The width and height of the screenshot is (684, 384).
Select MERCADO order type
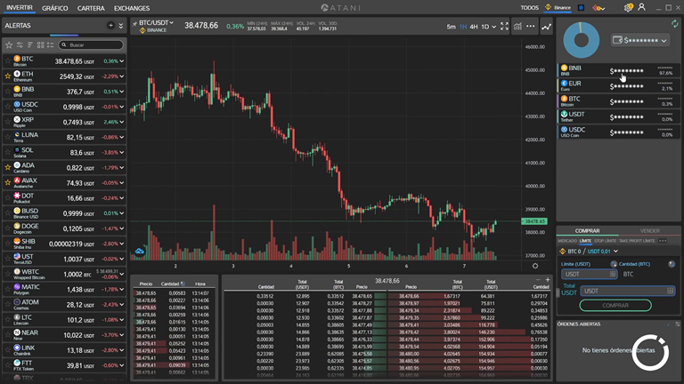(567, 241)
